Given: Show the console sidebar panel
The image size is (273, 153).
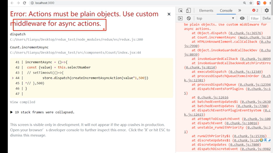Looking at the screenshot, I should point(181,18).
